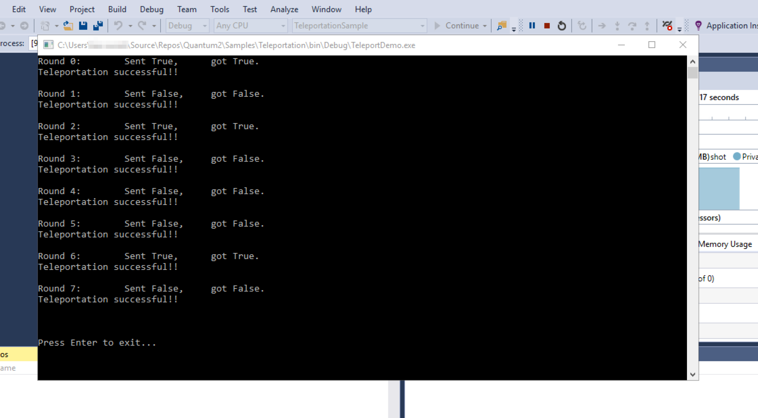
Task: Open the Debug configuration dropdown
Action: [x=188, y=26]
